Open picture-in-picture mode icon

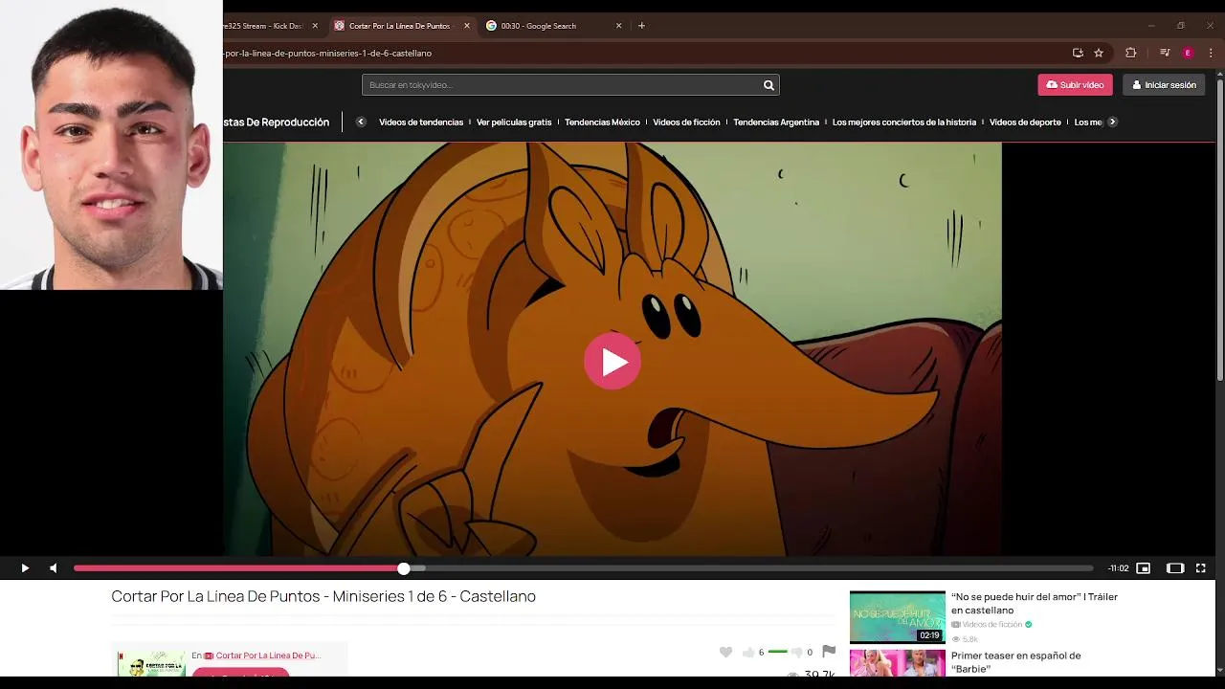[1143, 568]
